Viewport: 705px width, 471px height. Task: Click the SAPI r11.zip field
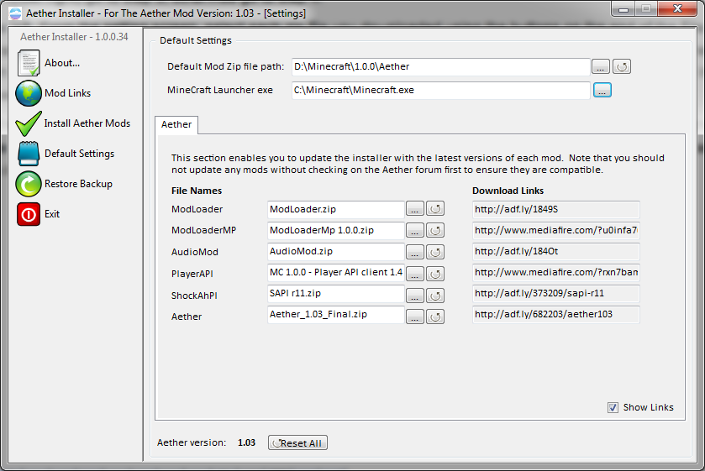point(336,294)
